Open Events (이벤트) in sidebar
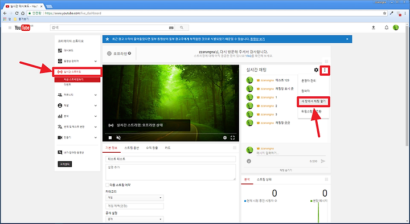 click(x=67, y=84)
